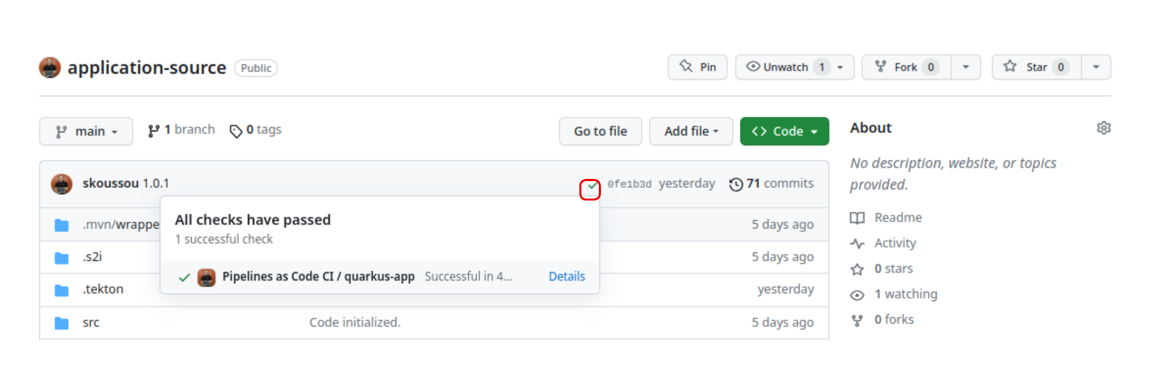Image resolution: width=1156 pixels, height=372 pixels.
Task: Fork the repository using the Fork button
Action: (x=906, y=67)
